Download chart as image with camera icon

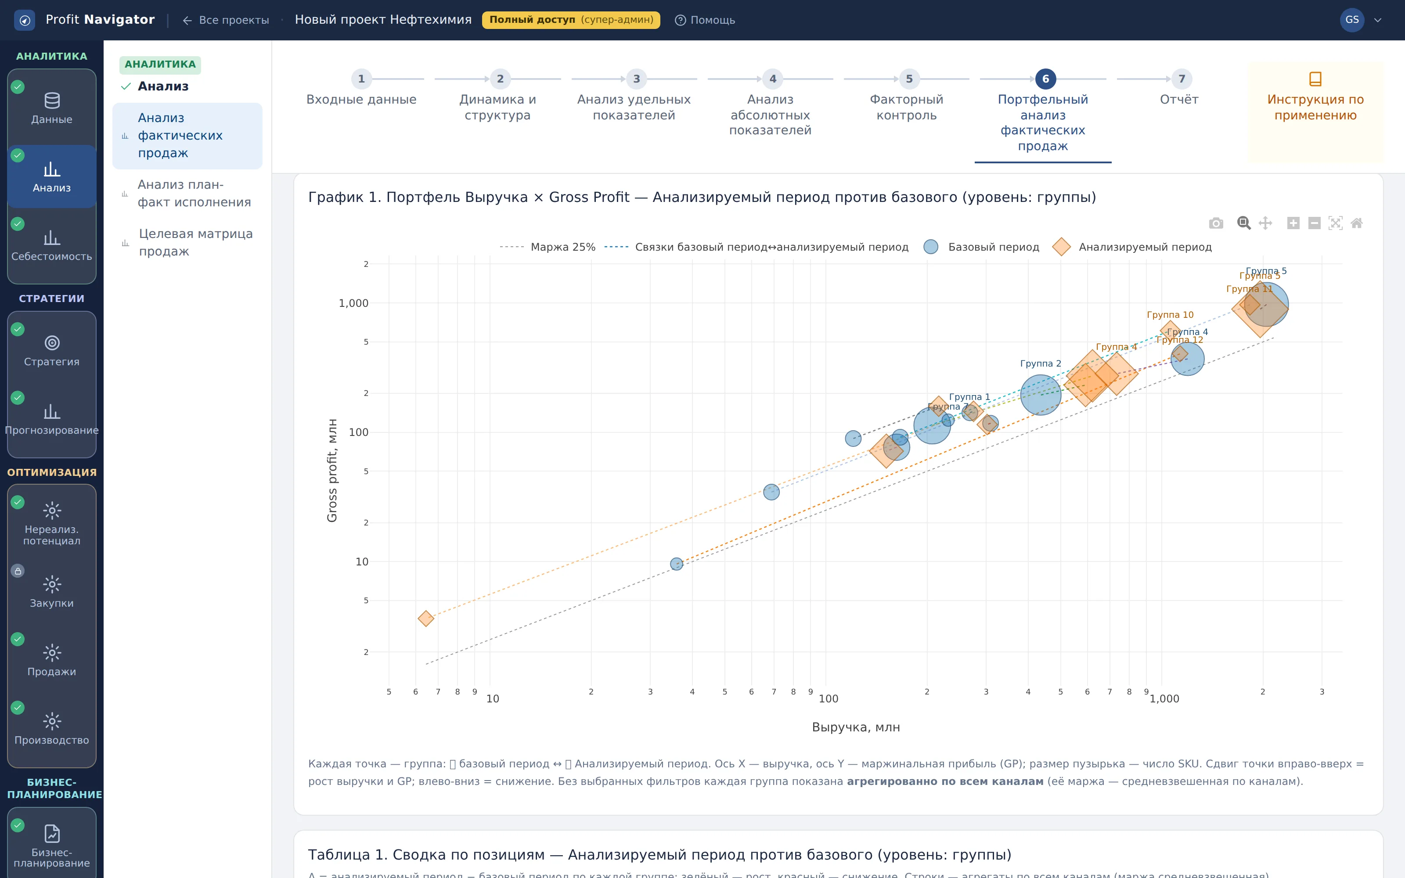[1216, 223]
